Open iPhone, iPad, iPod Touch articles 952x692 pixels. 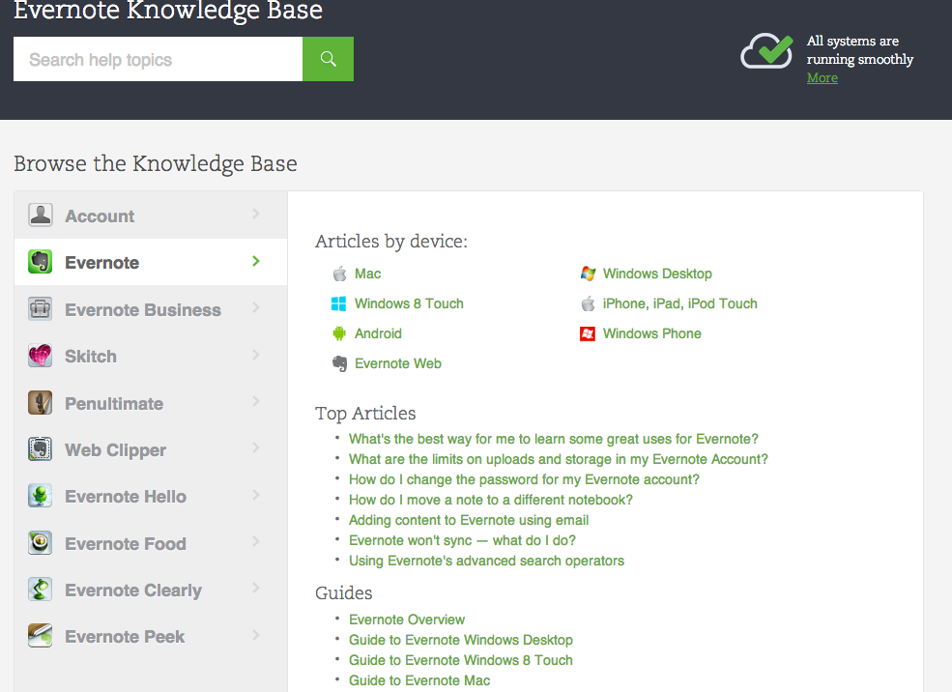tap(679, 303)
